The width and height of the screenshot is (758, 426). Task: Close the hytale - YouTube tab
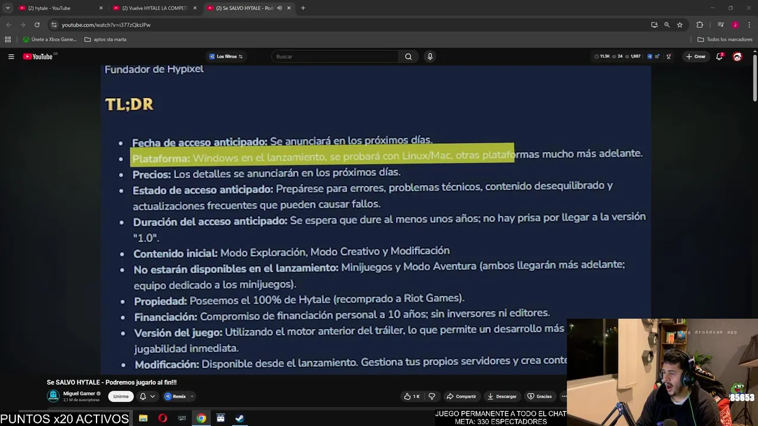(101, 8)
